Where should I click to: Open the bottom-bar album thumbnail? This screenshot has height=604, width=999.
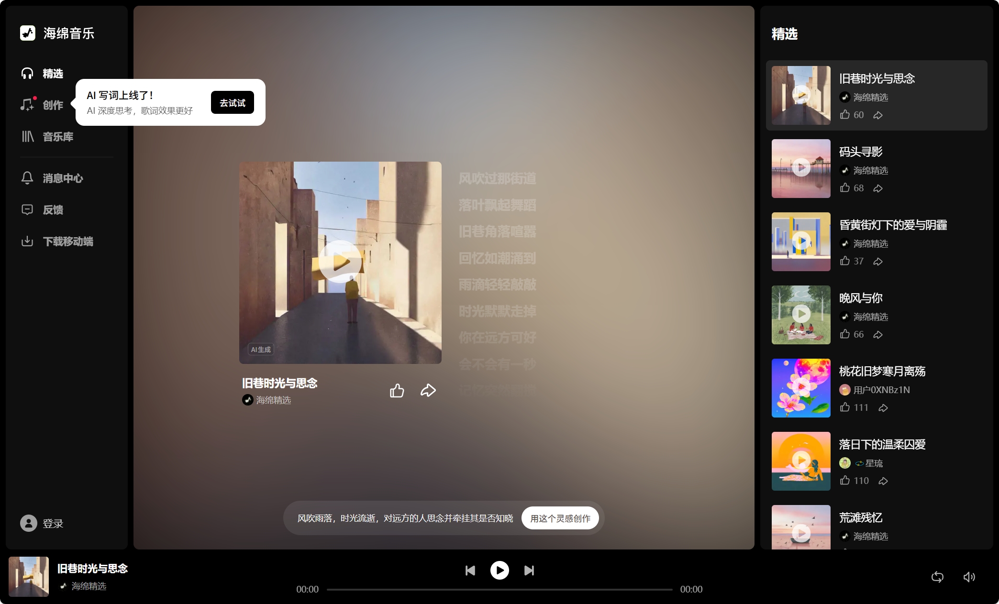coord(29,576)
